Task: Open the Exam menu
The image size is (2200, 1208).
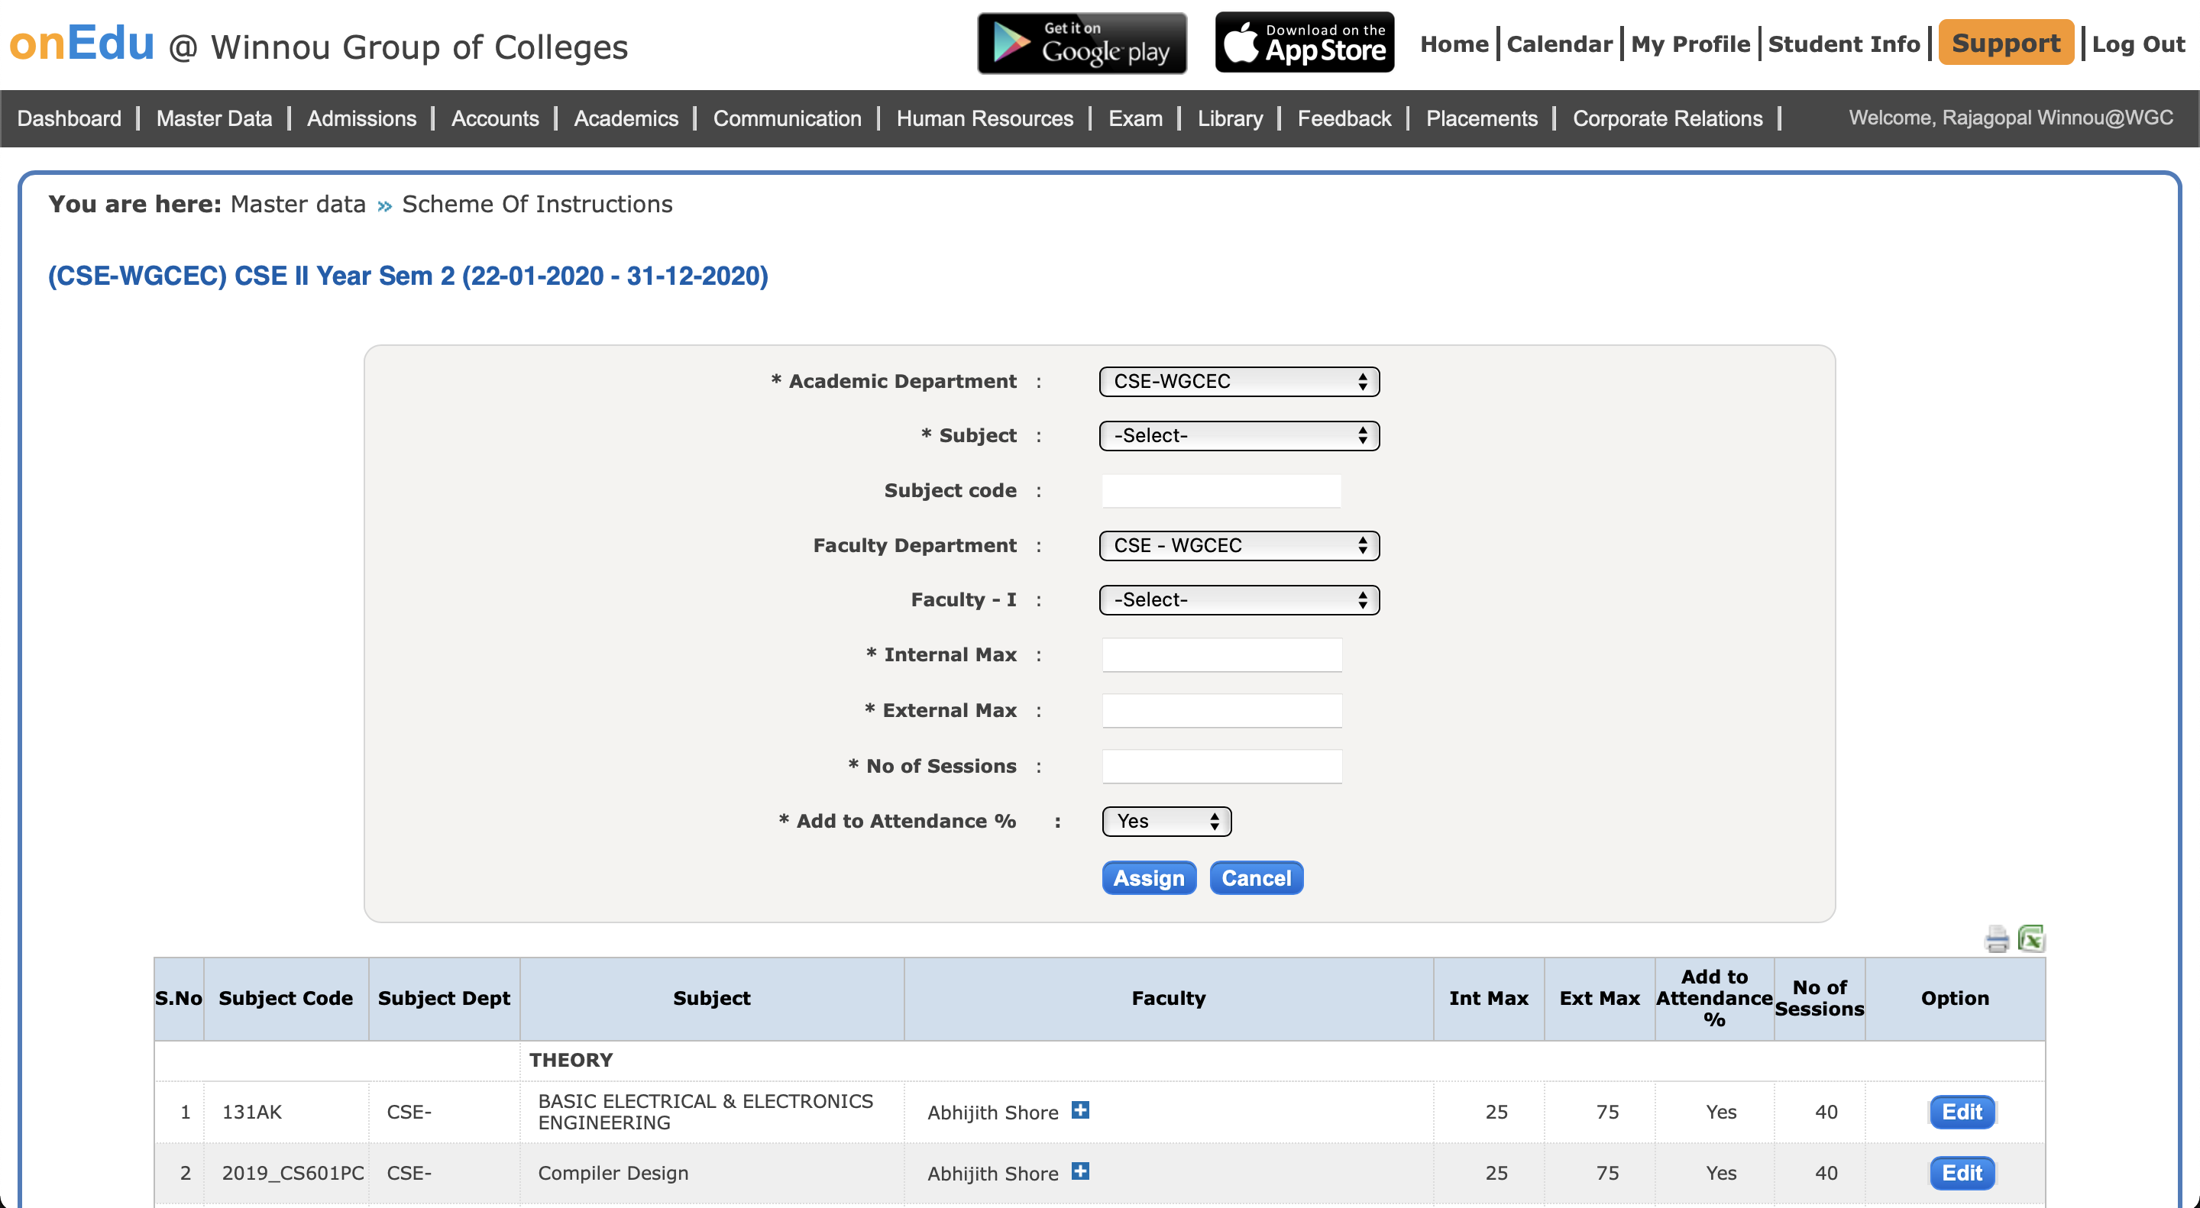Action: click(x=1135, y=118)
